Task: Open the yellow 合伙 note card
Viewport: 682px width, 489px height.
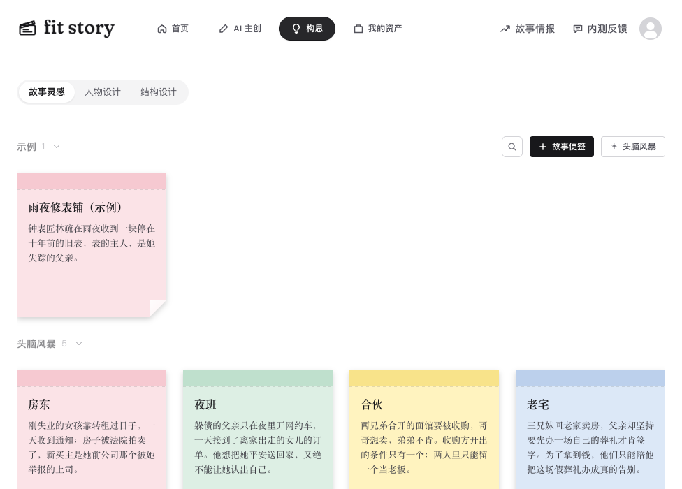Action: click(x=424, y=430)
